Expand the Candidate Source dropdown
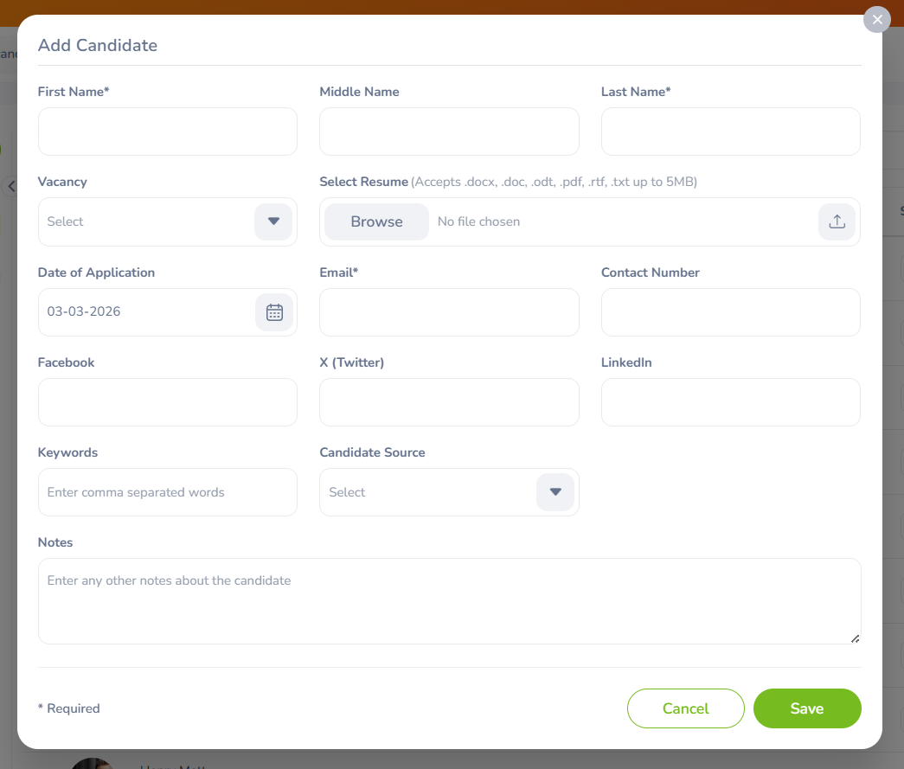Image resolution: width=904 pixels, height=769 pixels. tap(555, 492)
